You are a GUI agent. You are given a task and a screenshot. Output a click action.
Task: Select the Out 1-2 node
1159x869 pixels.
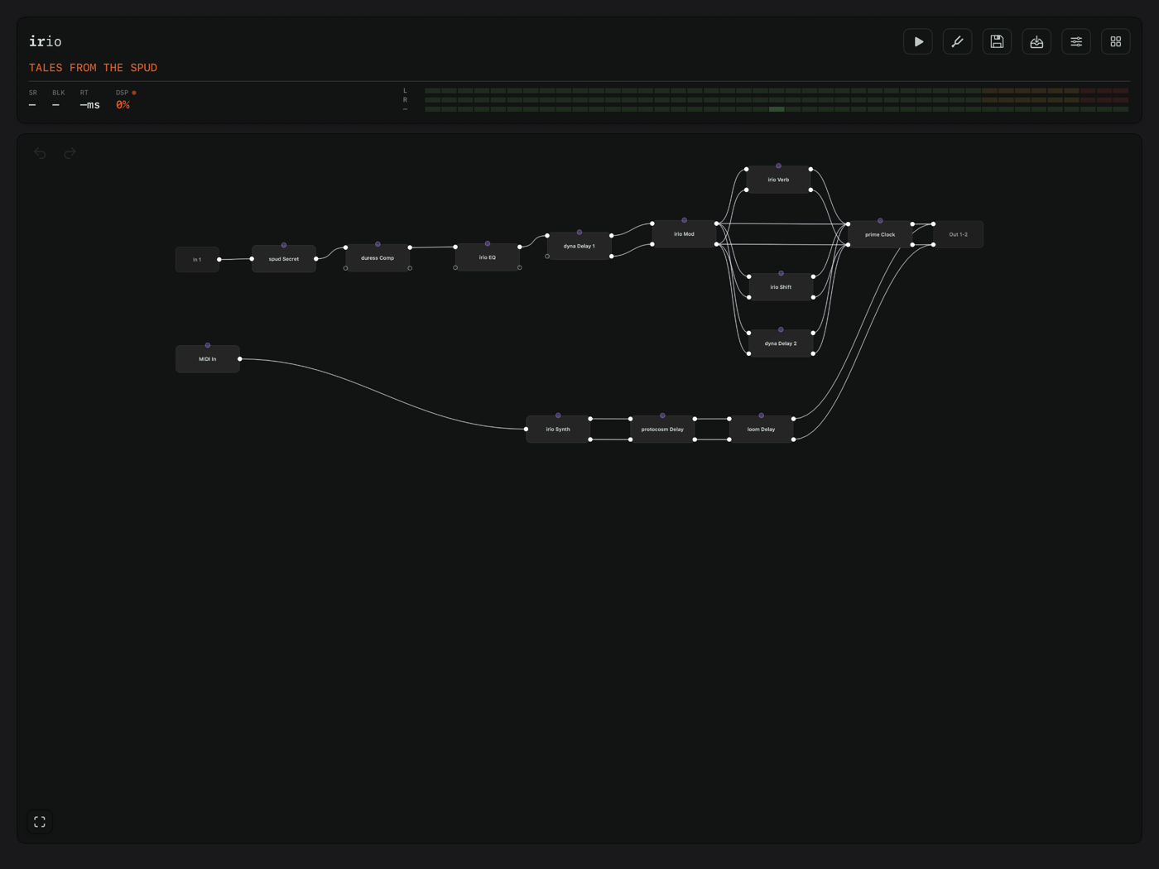point(958,234)
